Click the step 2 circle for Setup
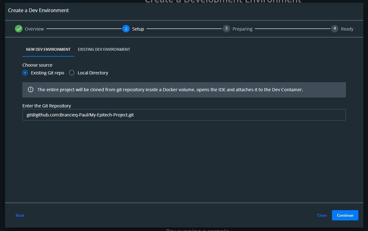 point(126,29)
